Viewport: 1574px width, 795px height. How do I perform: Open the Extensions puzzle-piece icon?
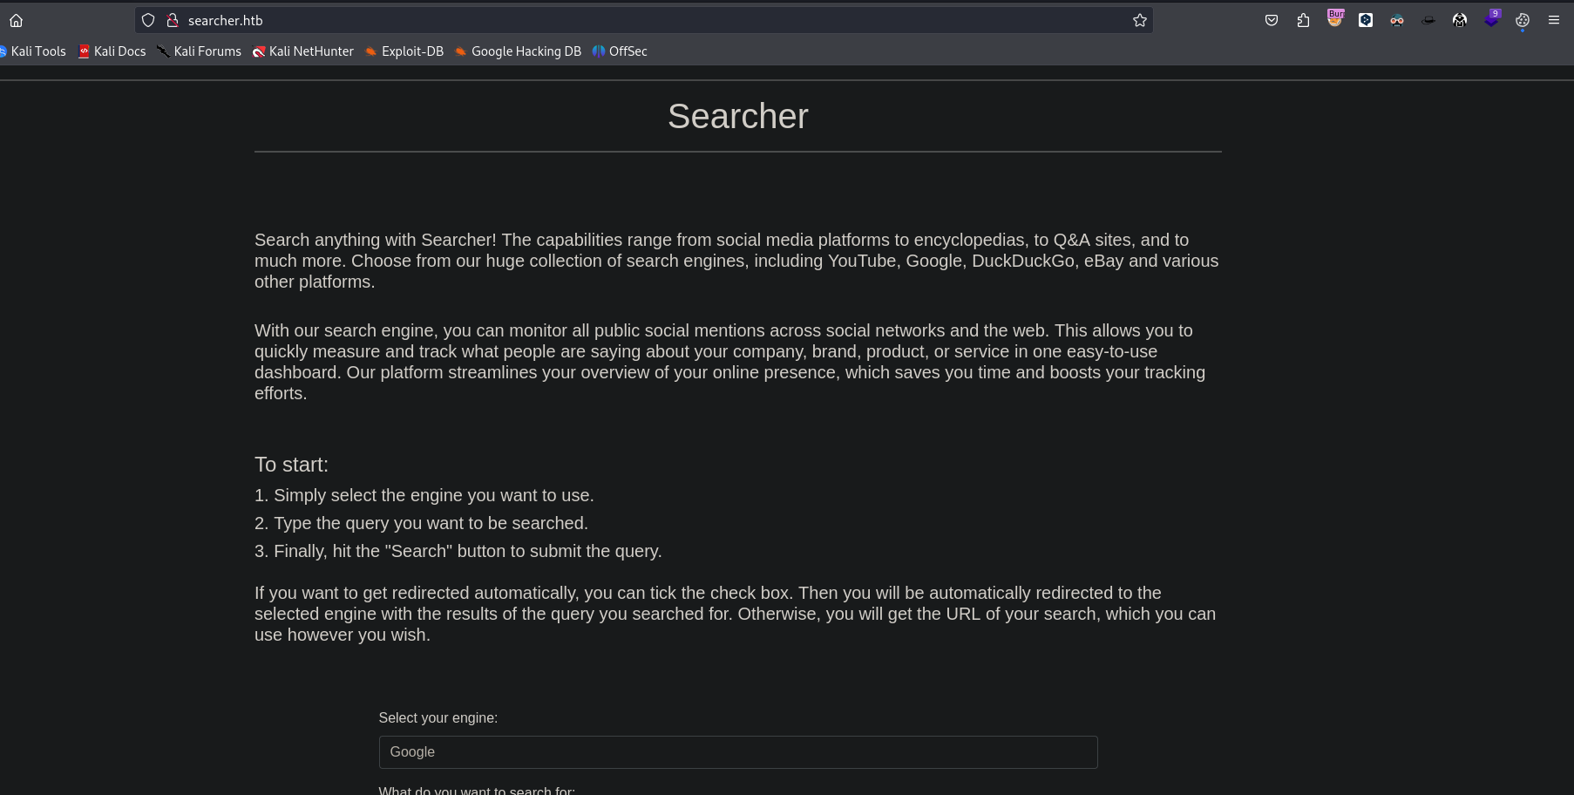pyautogui.click(x=1303, y=20)
